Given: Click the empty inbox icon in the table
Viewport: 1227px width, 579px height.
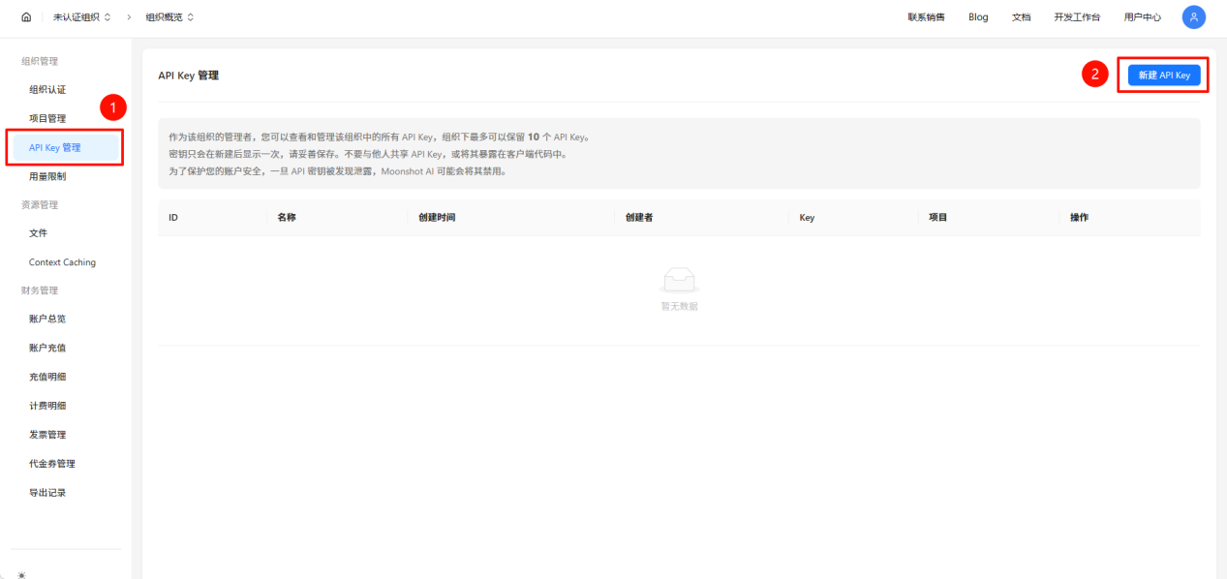Looking at the screenshot, I should [x=679, y=281].
